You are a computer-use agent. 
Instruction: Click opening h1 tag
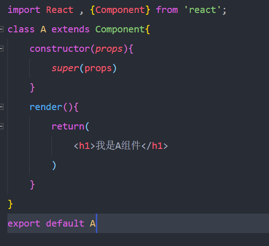pyautogui.click(x=84, y=146)
